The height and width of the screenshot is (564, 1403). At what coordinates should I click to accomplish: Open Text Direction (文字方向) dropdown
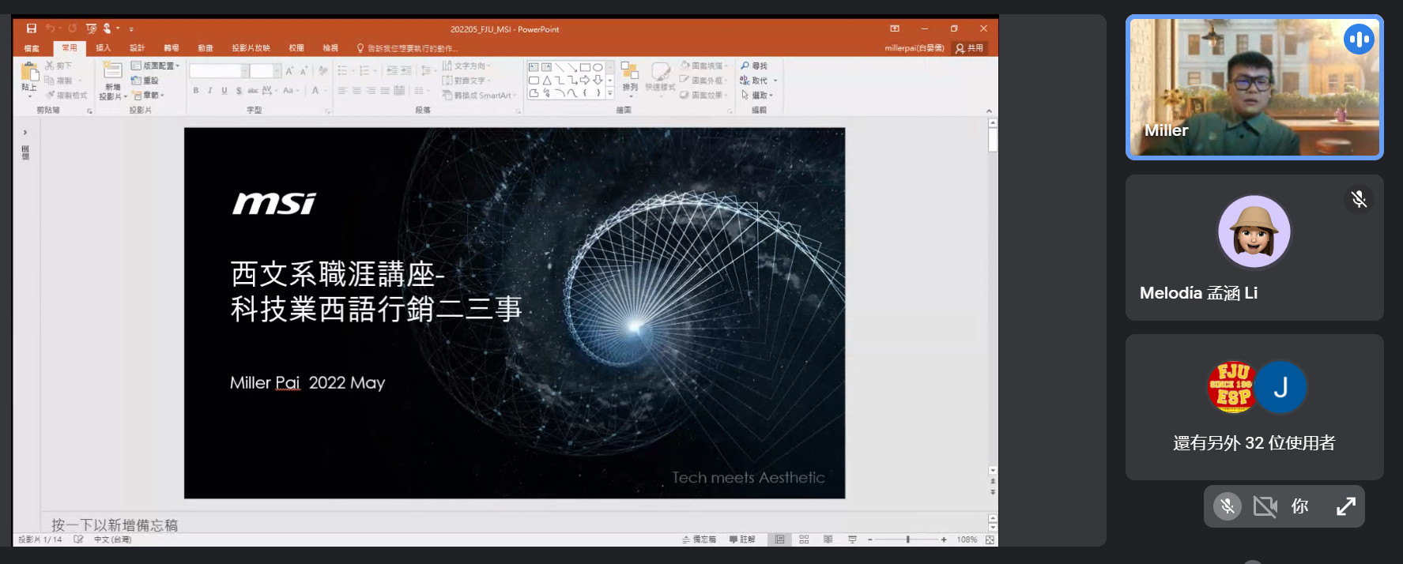point(466,66)
